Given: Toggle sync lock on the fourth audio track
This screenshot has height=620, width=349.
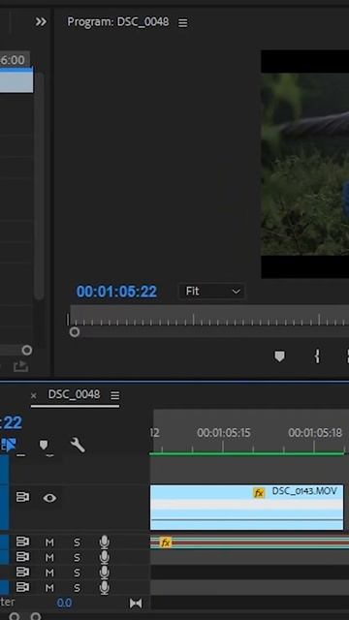Looking at the screenshot, I should point(22,587).
